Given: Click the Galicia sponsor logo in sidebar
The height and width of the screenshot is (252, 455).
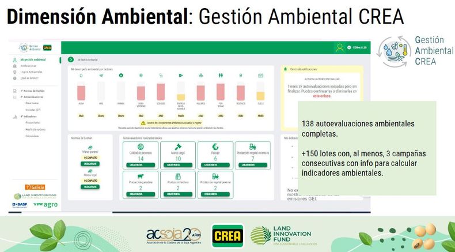Looking at the screenshot, I should [35, 187].
